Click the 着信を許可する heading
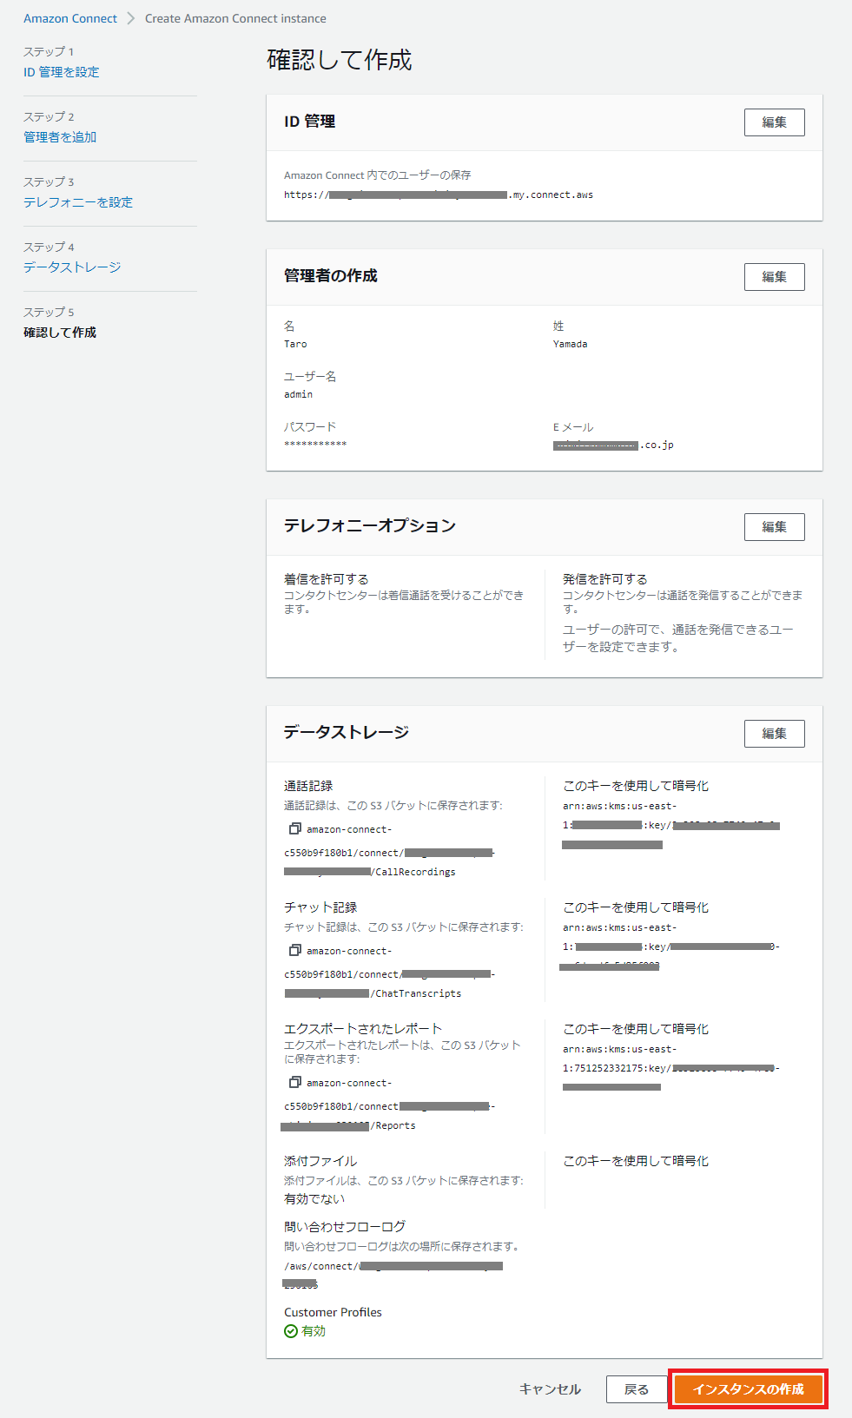852x1418 pixels. pyautogui.click(x=327, y=579)
